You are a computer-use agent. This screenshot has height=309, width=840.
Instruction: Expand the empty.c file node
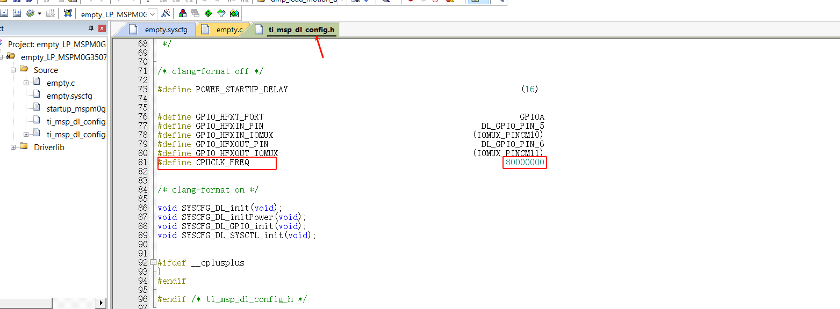click(26, 83)
